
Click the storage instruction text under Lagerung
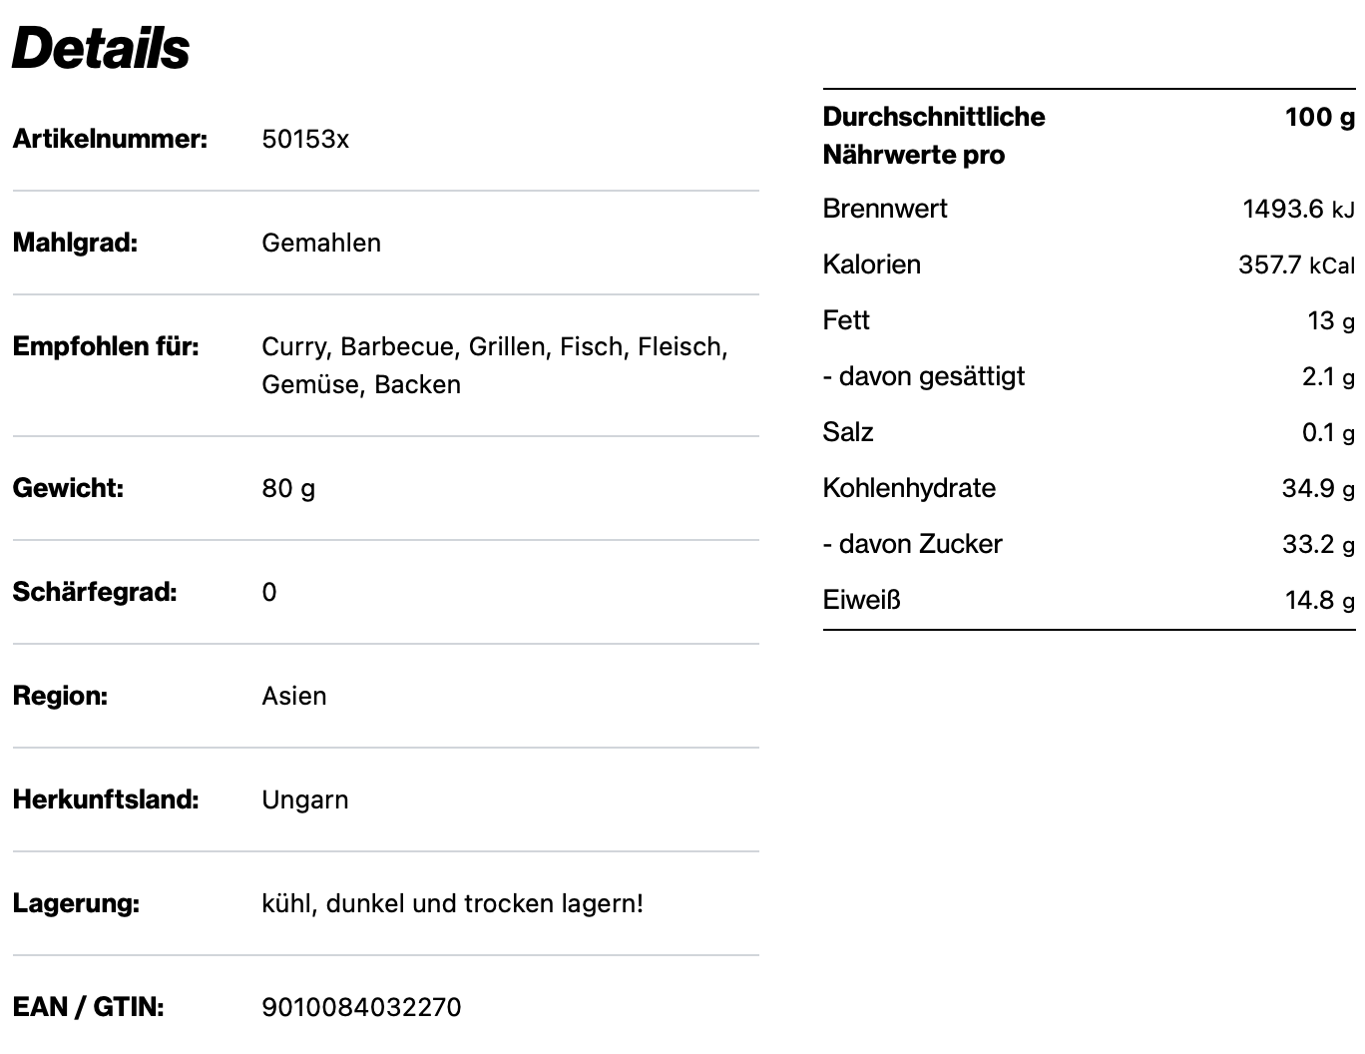[453, 903]
